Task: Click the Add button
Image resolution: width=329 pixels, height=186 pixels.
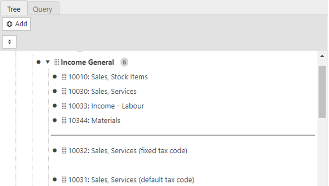Action: click(16, 24)
